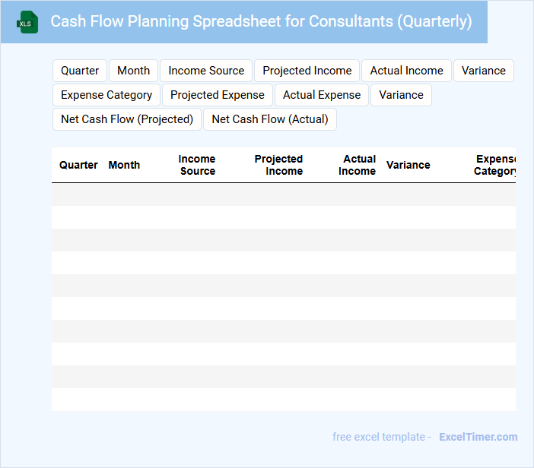Select the Actual Income column header
The image size is (534, 468).
358,165
